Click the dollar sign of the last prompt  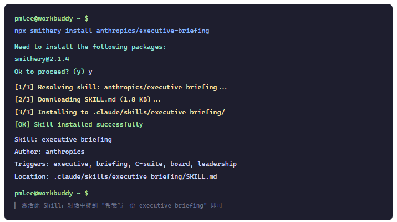(x=86, y=193)
